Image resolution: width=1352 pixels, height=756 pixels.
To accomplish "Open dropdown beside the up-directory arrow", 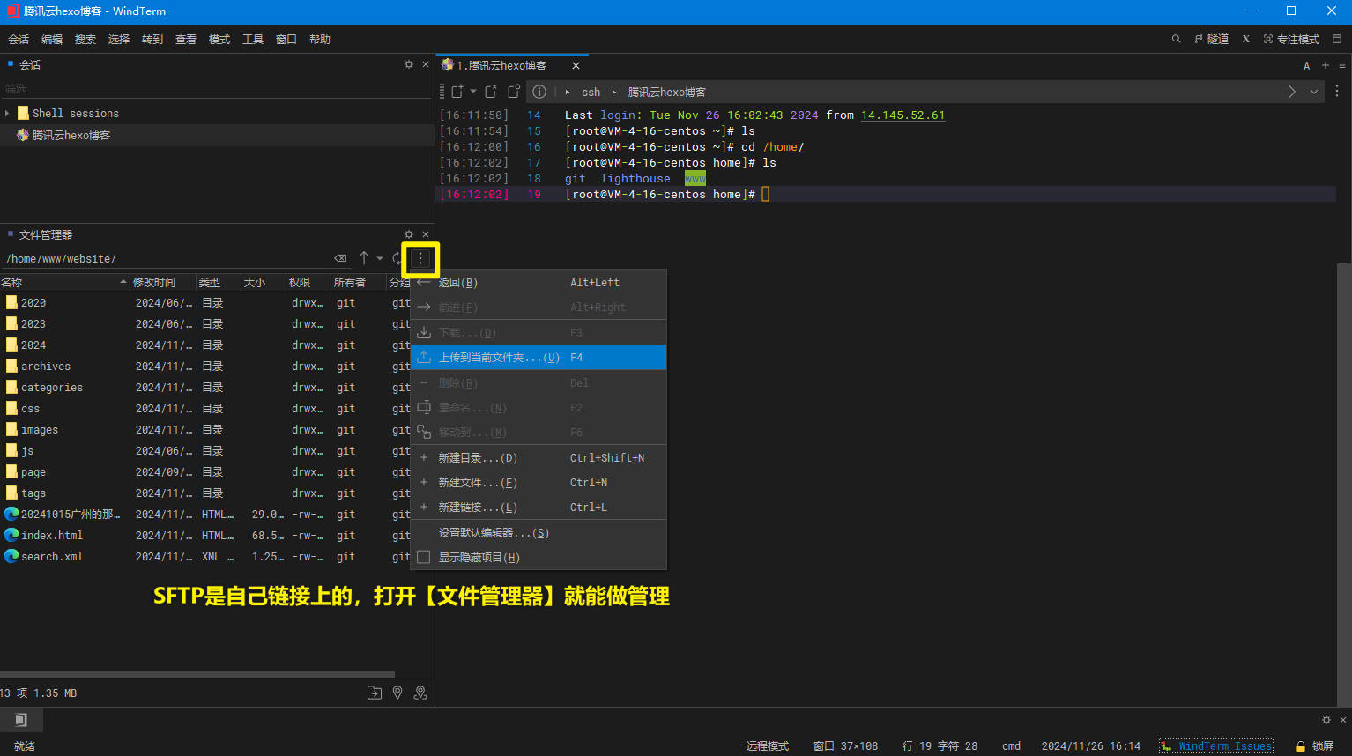I will pyautogui.click(x=380, y=258).
